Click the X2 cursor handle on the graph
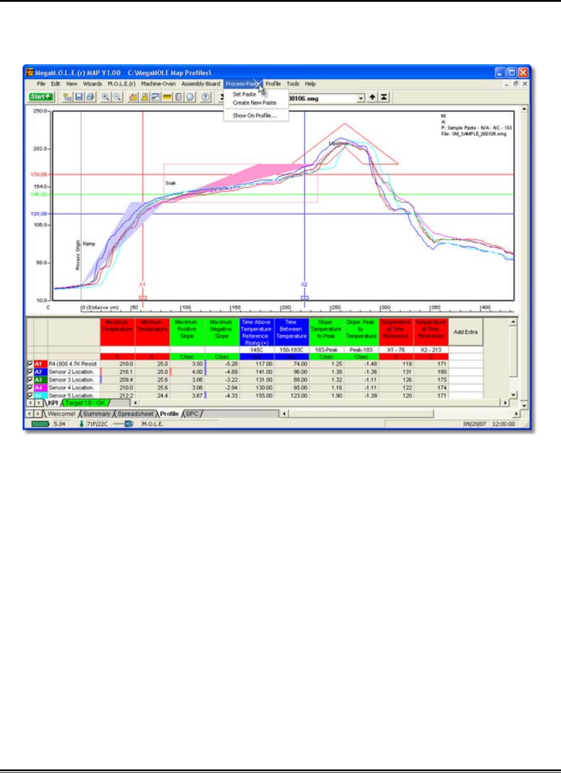Image resolution: width=561 pixels, height=773 pixels. click(304, 298)
